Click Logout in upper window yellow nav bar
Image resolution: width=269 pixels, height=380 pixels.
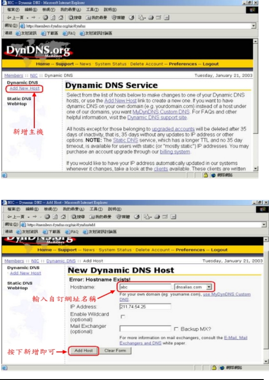point(211,64)
